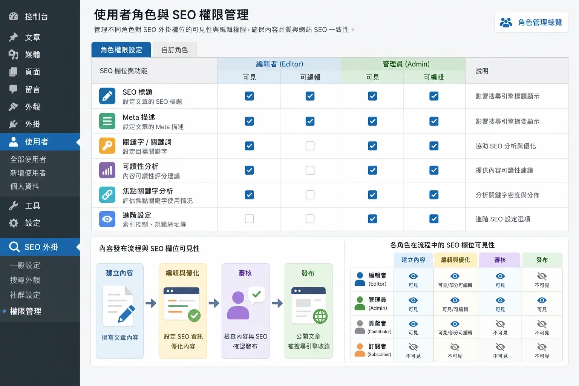Click the 頁面 pages icon
Viewport: 579px width, 386px height.
(14, 72)
